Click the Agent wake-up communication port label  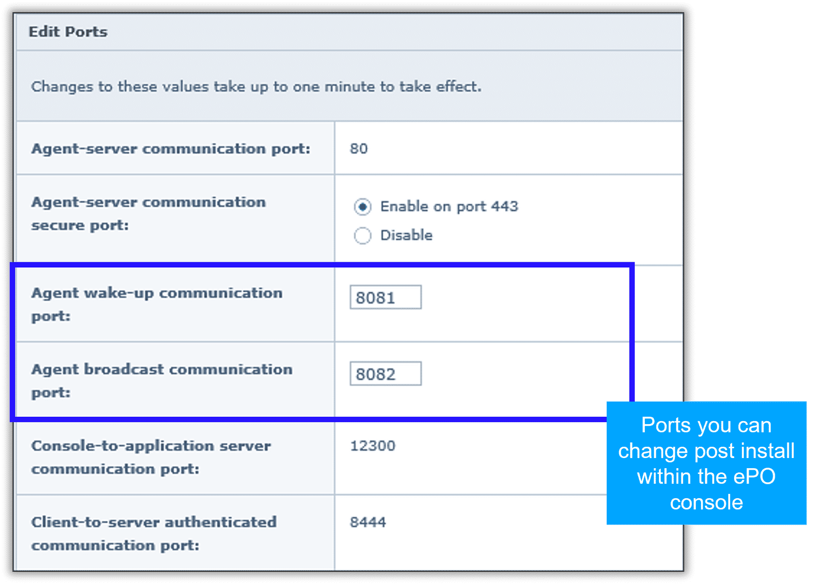click(x=157, y=304)
